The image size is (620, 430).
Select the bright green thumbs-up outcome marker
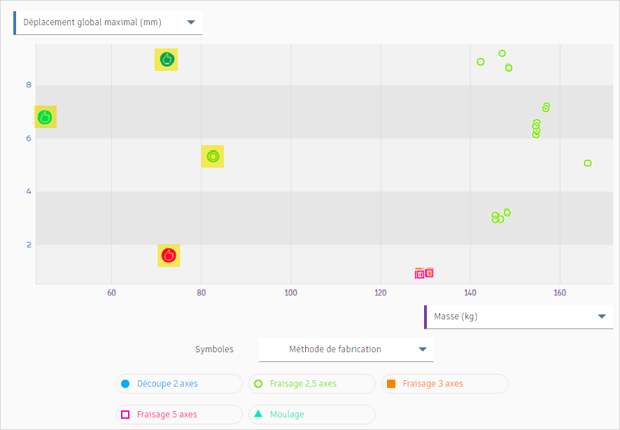(x=45, y=117)
